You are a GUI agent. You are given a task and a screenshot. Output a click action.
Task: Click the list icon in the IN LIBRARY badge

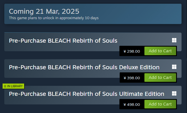tap(5, 86)
